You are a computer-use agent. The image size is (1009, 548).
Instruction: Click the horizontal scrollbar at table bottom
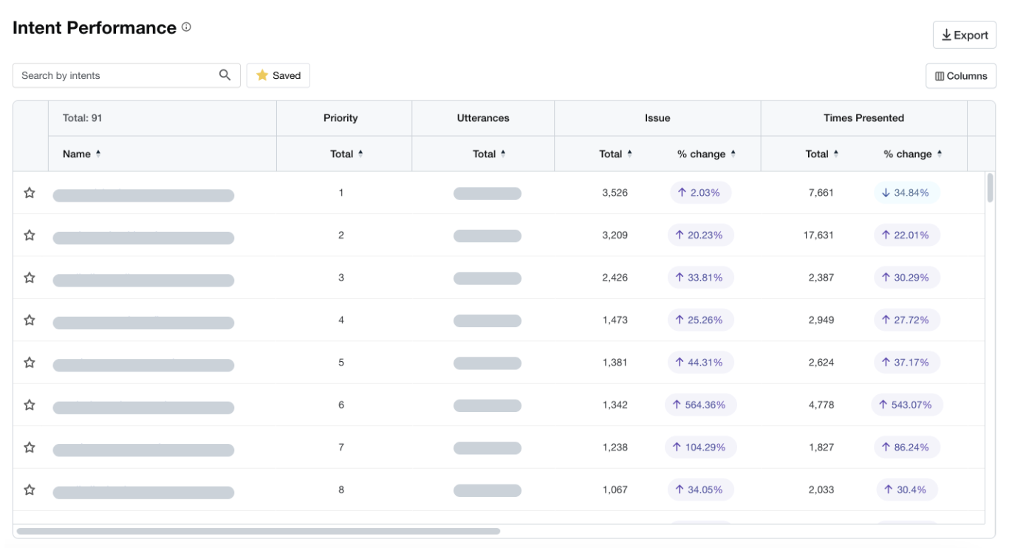pyautogui.click(x=259, y=531)
